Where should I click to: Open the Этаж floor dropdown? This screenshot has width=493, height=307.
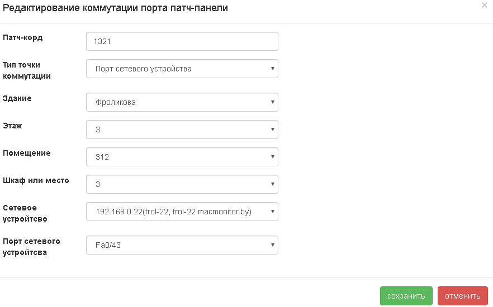coord(182,129)
